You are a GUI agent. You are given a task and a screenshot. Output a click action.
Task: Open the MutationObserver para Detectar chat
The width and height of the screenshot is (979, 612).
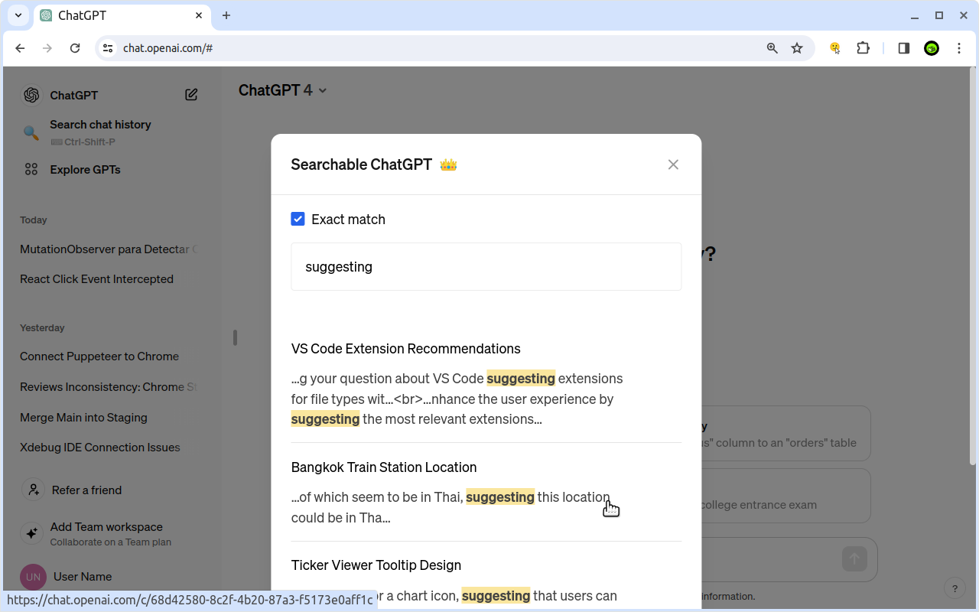tap(109, 249)
